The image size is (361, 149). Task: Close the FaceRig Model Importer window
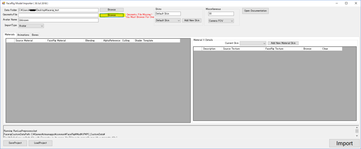pyautogui.click(x=356, y=3)
